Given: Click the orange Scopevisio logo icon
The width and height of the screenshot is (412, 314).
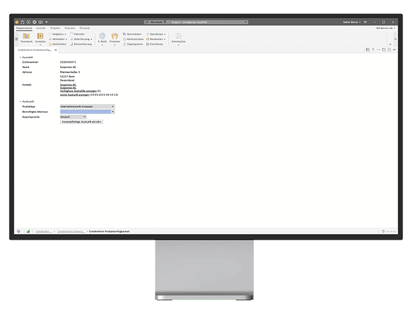Looking at the screenshot, I should tap(17, 22).
